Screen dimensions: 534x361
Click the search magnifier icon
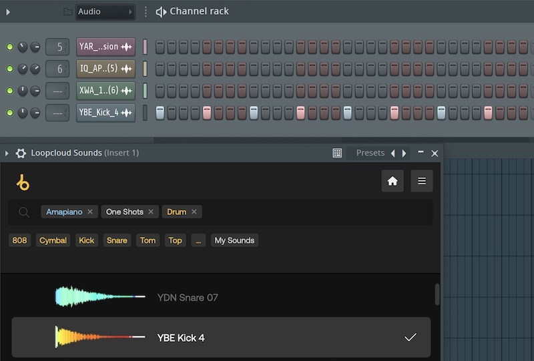point(24,212)
